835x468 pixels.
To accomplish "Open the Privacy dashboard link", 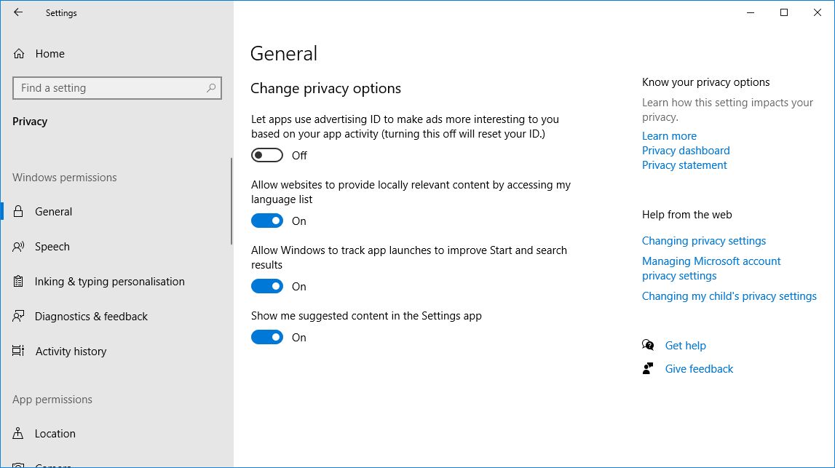I will pyautogui.click(x=685, y=150).
